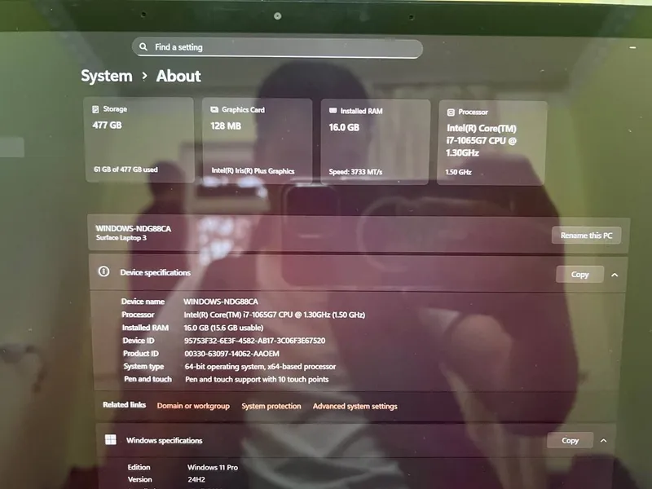Minimize the Settings window
652x489 pixels.
point(632,47)
